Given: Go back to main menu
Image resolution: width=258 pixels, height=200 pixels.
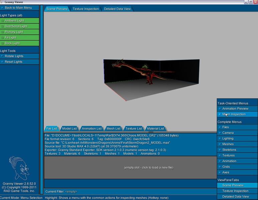Looking at the screenshot, I should click(x=19, y=8).
